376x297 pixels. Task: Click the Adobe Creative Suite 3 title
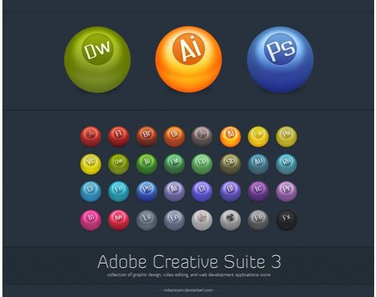click(189, 261)
